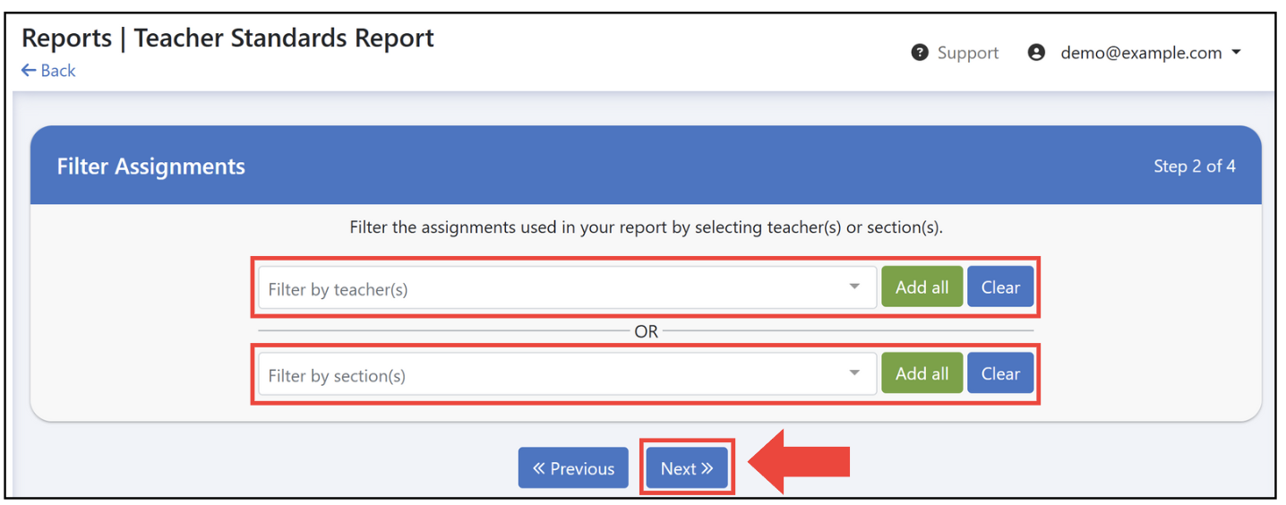Click Add all for sections filter
1286x505 pixels.
(922, 373)
